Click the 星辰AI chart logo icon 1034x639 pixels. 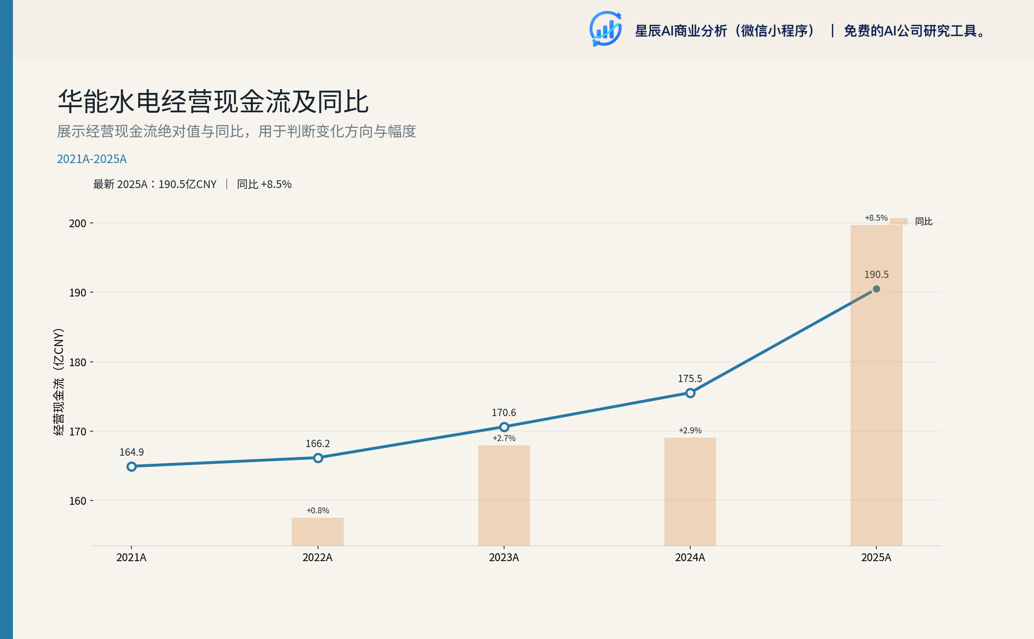606,29
